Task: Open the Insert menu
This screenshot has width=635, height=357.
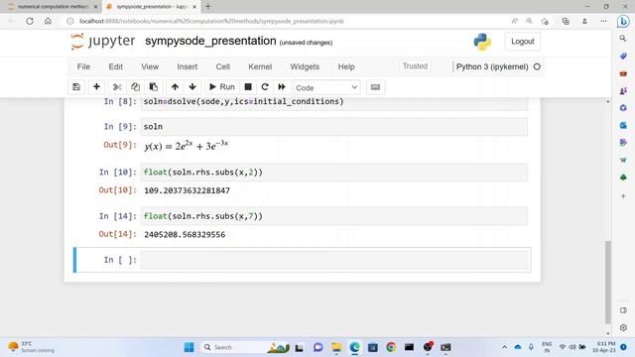Action: pos(188,66)
